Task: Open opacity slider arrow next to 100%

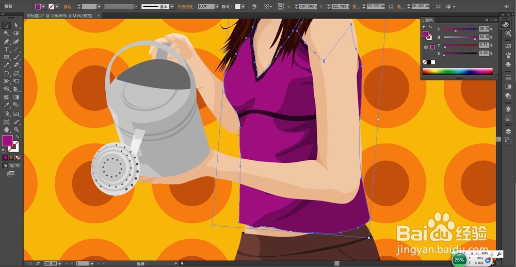Action: tap(217, 7)
